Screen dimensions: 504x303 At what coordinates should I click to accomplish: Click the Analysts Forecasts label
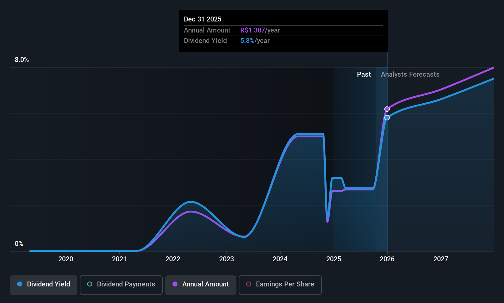[x=410, y=75]
